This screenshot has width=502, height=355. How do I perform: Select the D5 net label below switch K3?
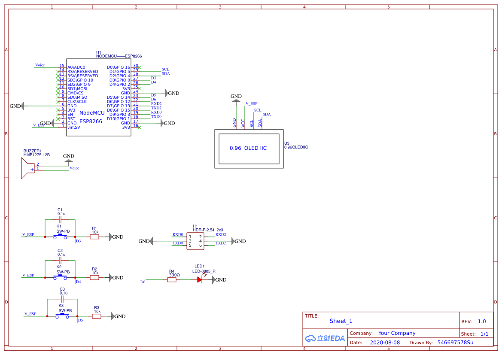pyautogui.click(x=81, y=320)
